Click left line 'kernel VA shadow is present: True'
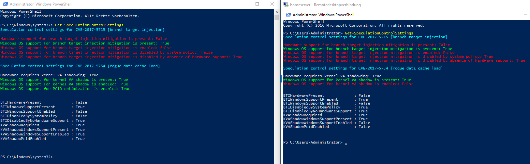 point(64,80)
